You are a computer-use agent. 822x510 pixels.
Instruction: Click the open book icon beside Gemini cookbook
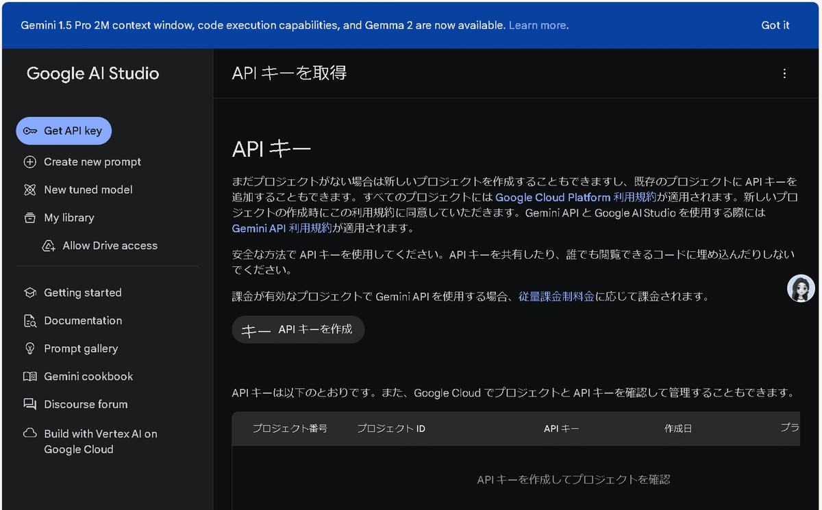pyautogui.click(x=30, y=377)
